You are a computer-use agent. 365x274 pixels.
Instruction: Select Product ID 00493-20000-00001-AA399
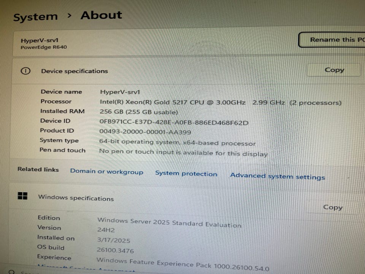145,132
